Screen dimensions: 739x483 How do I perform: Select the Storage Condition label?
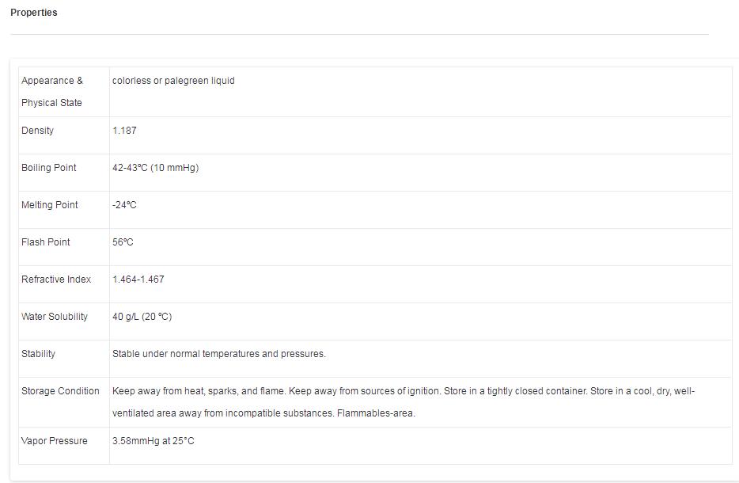point(60,391)
